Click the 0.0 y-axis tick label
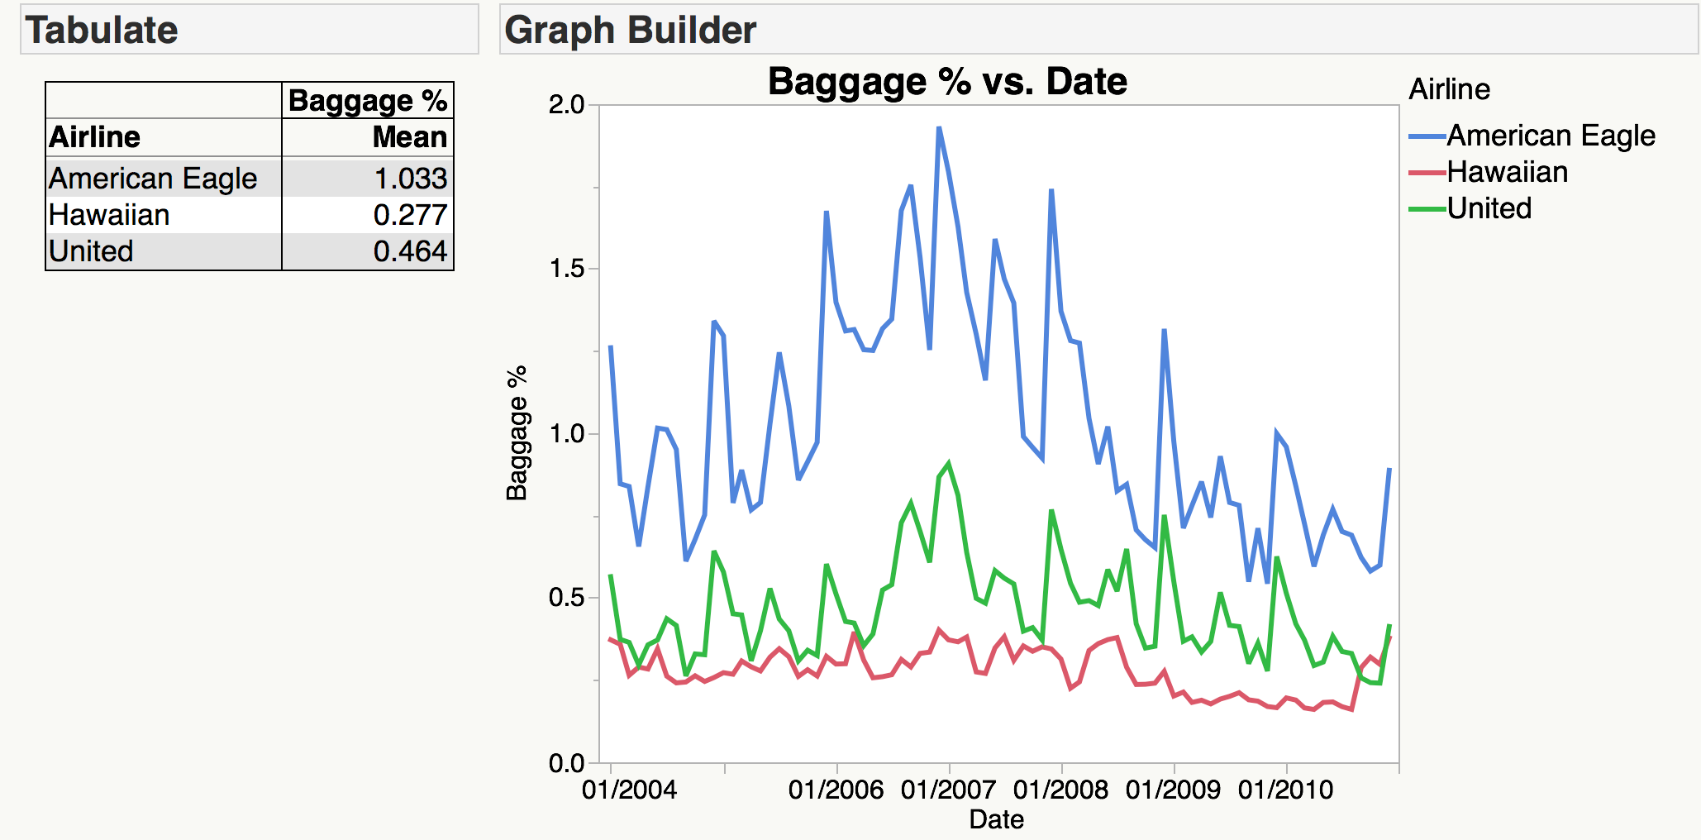1701x840 pixels. point(566,762)
